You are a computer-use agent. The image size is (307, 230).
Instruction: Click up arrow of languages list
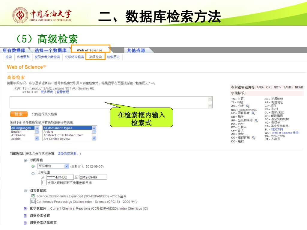[x=37, y=128]
